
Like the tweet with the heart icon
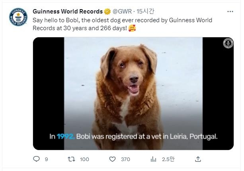113,159
